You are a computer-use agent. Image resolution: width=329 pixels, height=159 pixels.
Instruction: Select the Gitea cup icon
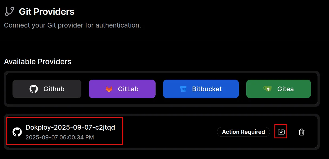[x=267, y=89]
